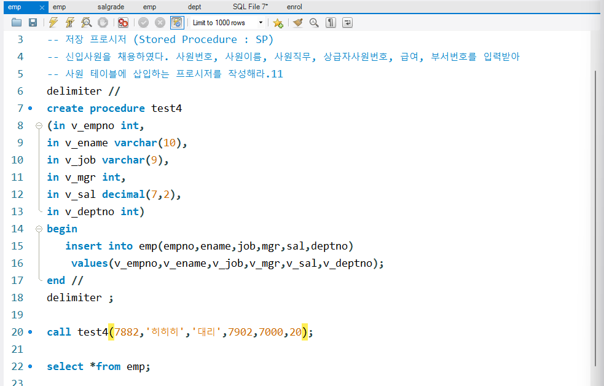
Task: Toggle word wrapping icon
Action: pyautogui.click(x=347, y=23)
